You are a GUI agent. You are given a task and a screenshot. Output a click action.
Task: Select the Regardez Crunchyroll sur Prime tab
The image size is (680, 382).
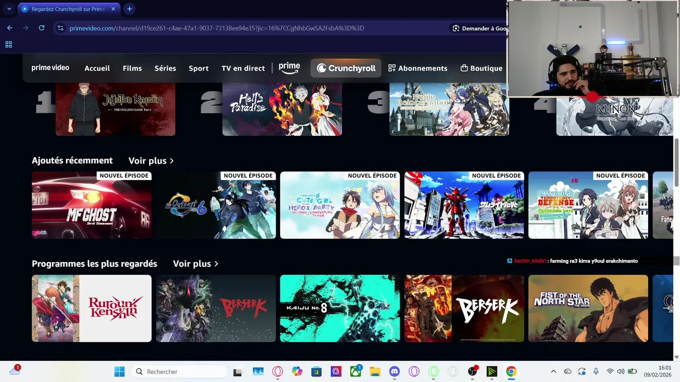(x=69, y=9)
